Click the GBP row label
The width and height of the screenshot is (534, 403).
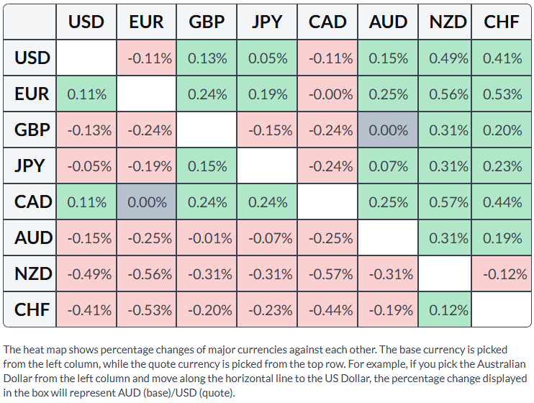pyautogui.click(x=30, y=130)
